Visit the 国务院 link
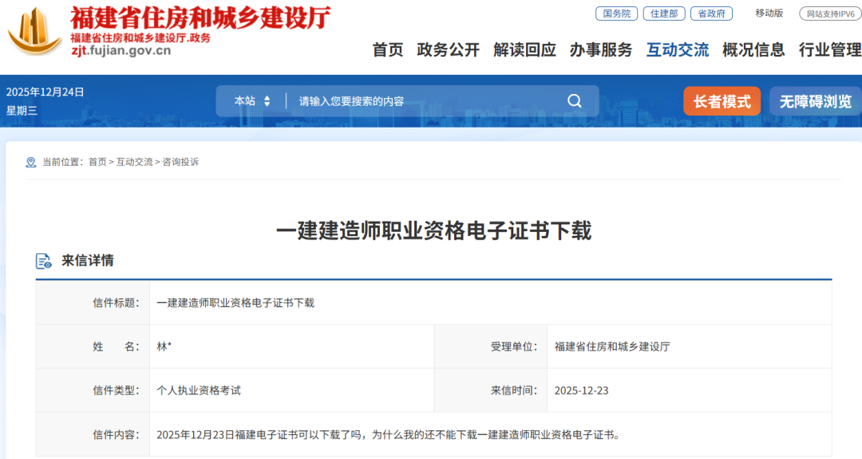 point(616,14)
